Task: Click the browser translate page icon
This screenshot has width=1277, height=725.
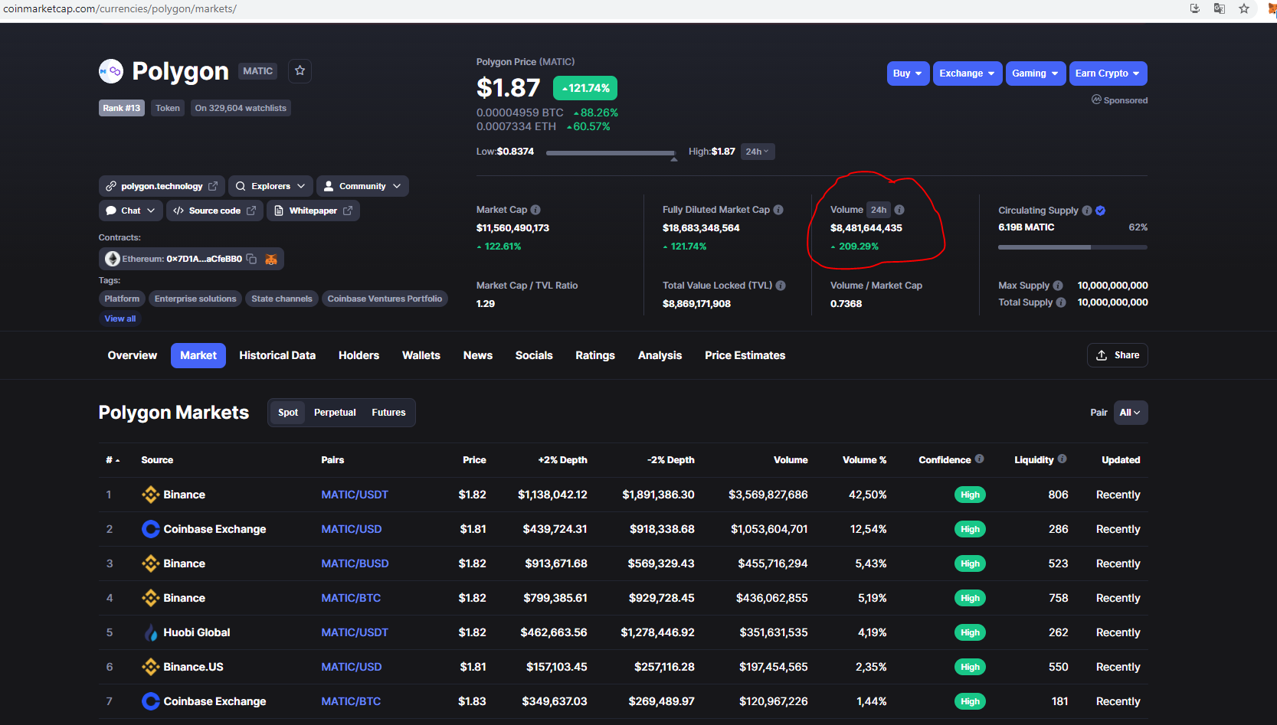Action: [x=1220, y=8]
